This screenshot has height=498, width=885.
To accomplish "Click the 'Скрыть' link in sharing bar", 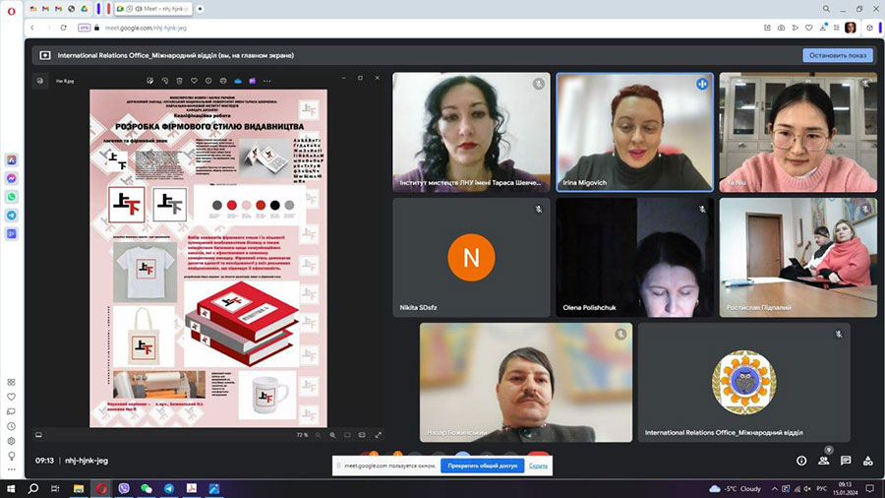I will click(x=538, y=466).
